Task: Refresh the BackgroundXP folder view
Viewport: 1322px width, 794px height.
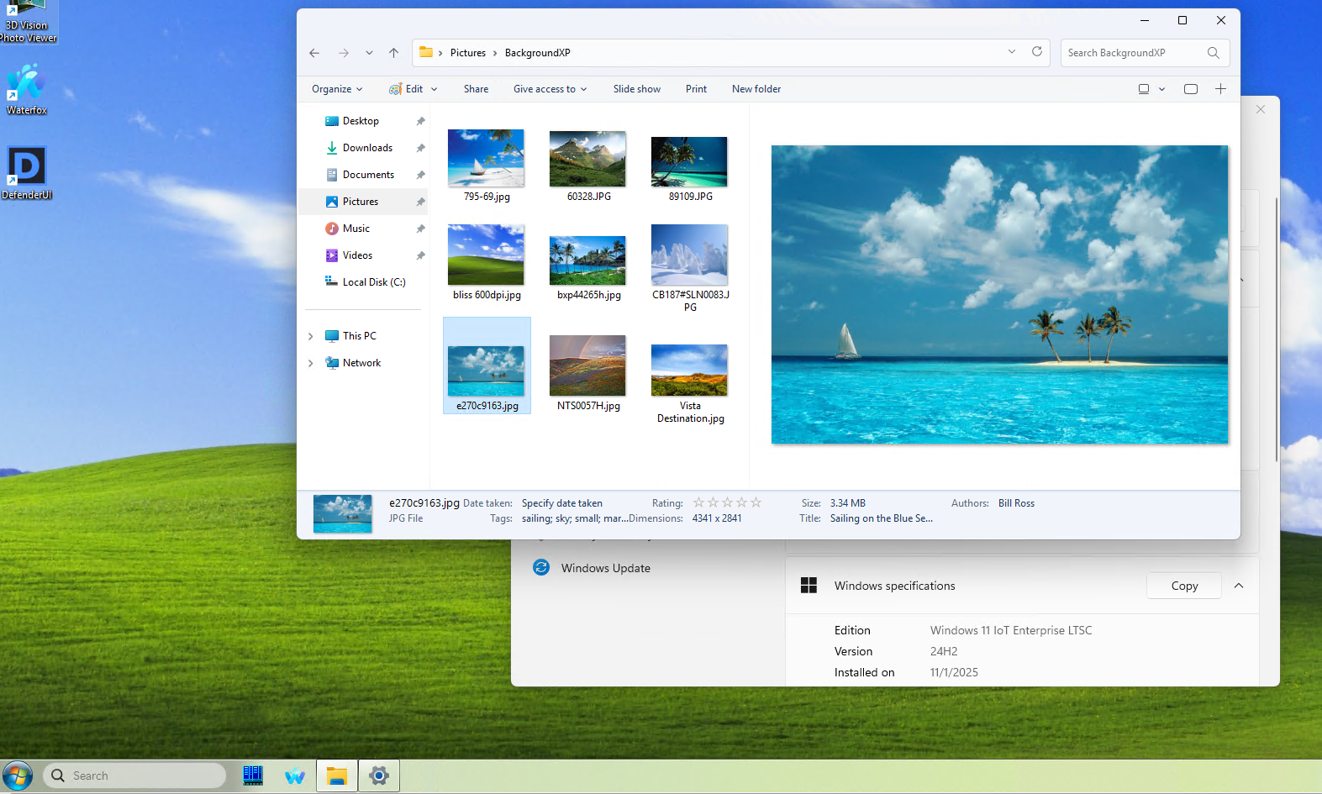Action: [1037, 52]
